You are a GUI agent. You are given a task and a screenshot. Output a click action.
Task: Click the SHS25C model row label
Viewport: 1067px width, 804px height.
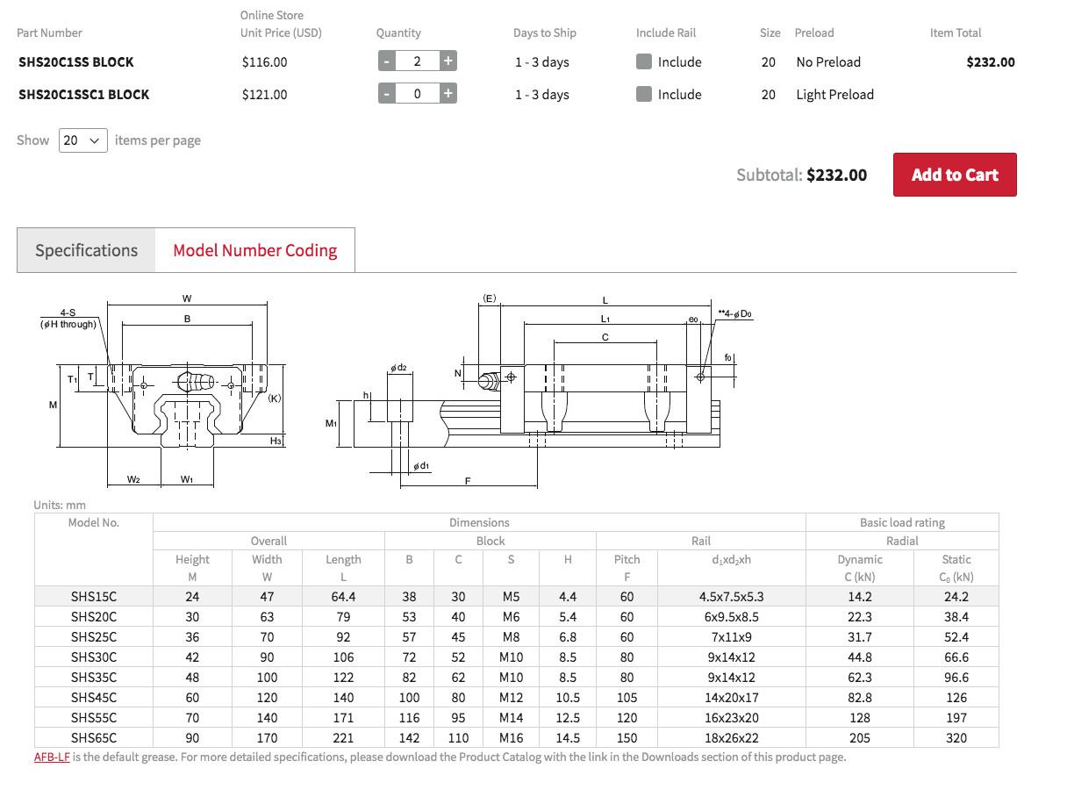point(94,637)
